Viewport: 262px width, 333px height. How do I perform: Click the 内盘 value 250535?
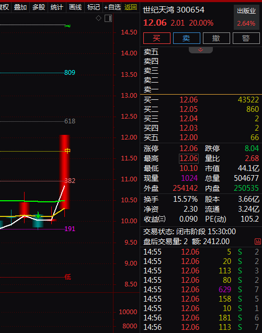coord(246,188)
